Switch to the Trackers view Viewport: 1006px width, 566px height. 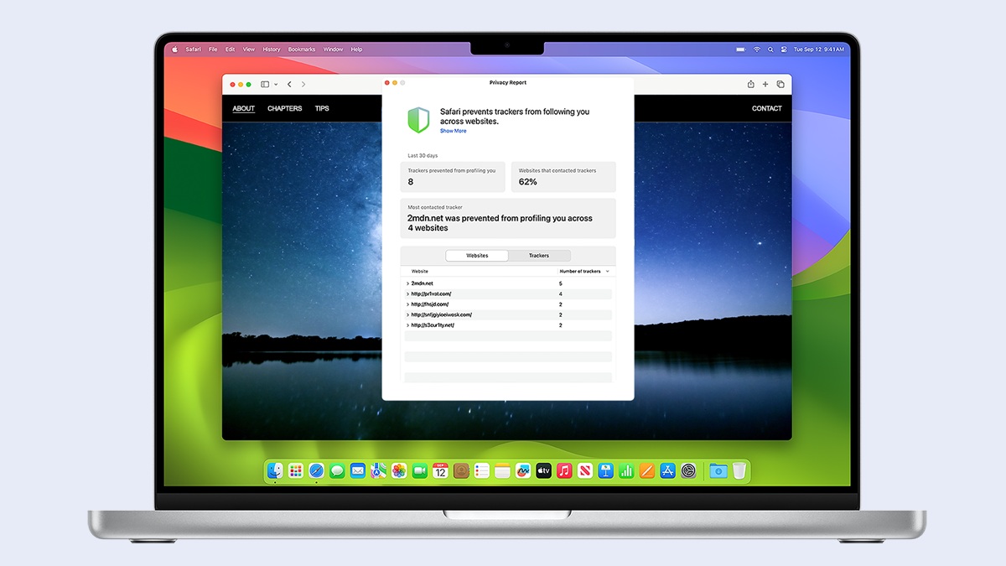[x=539, y=255]
